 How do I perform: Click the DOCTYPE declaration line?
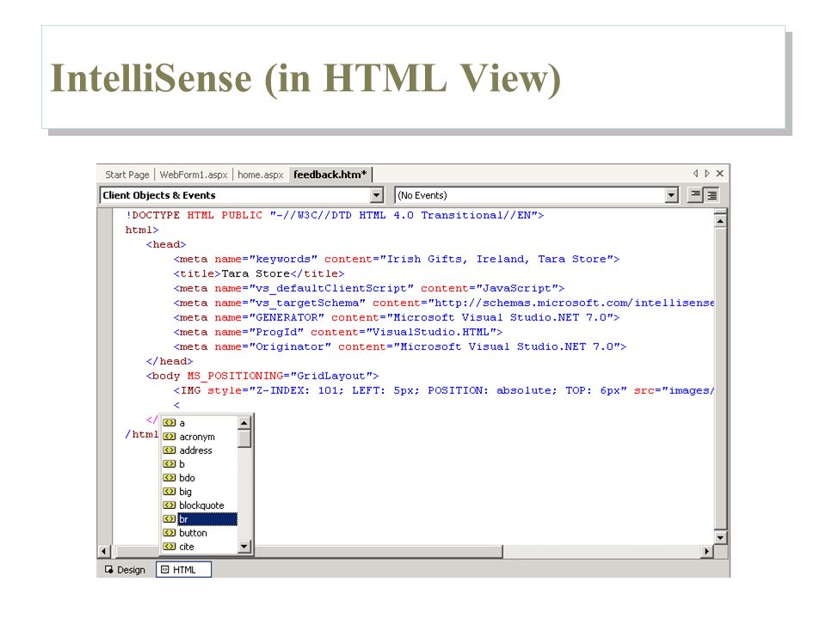335,215
